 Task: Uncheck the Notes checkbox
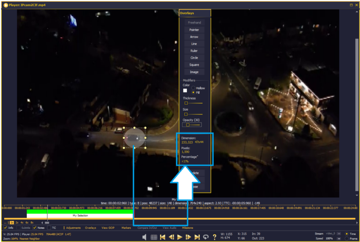click(x=35, y=228)
